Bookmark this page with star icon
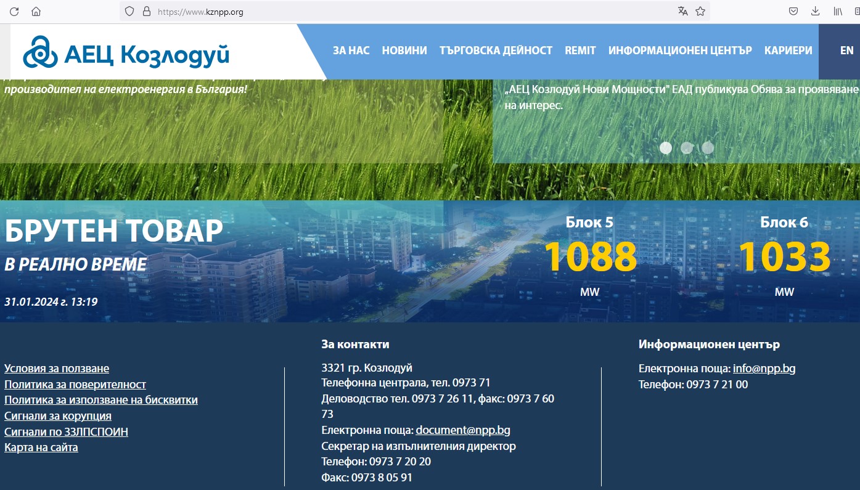The width and height of the screenshot is (860, 490). click(700, 11)
